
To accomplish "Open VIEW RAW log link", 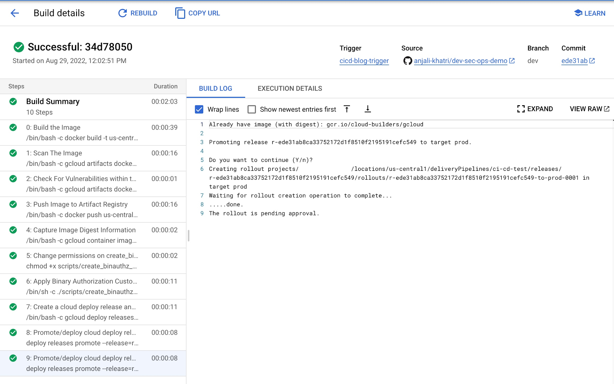I will [589, 109].
